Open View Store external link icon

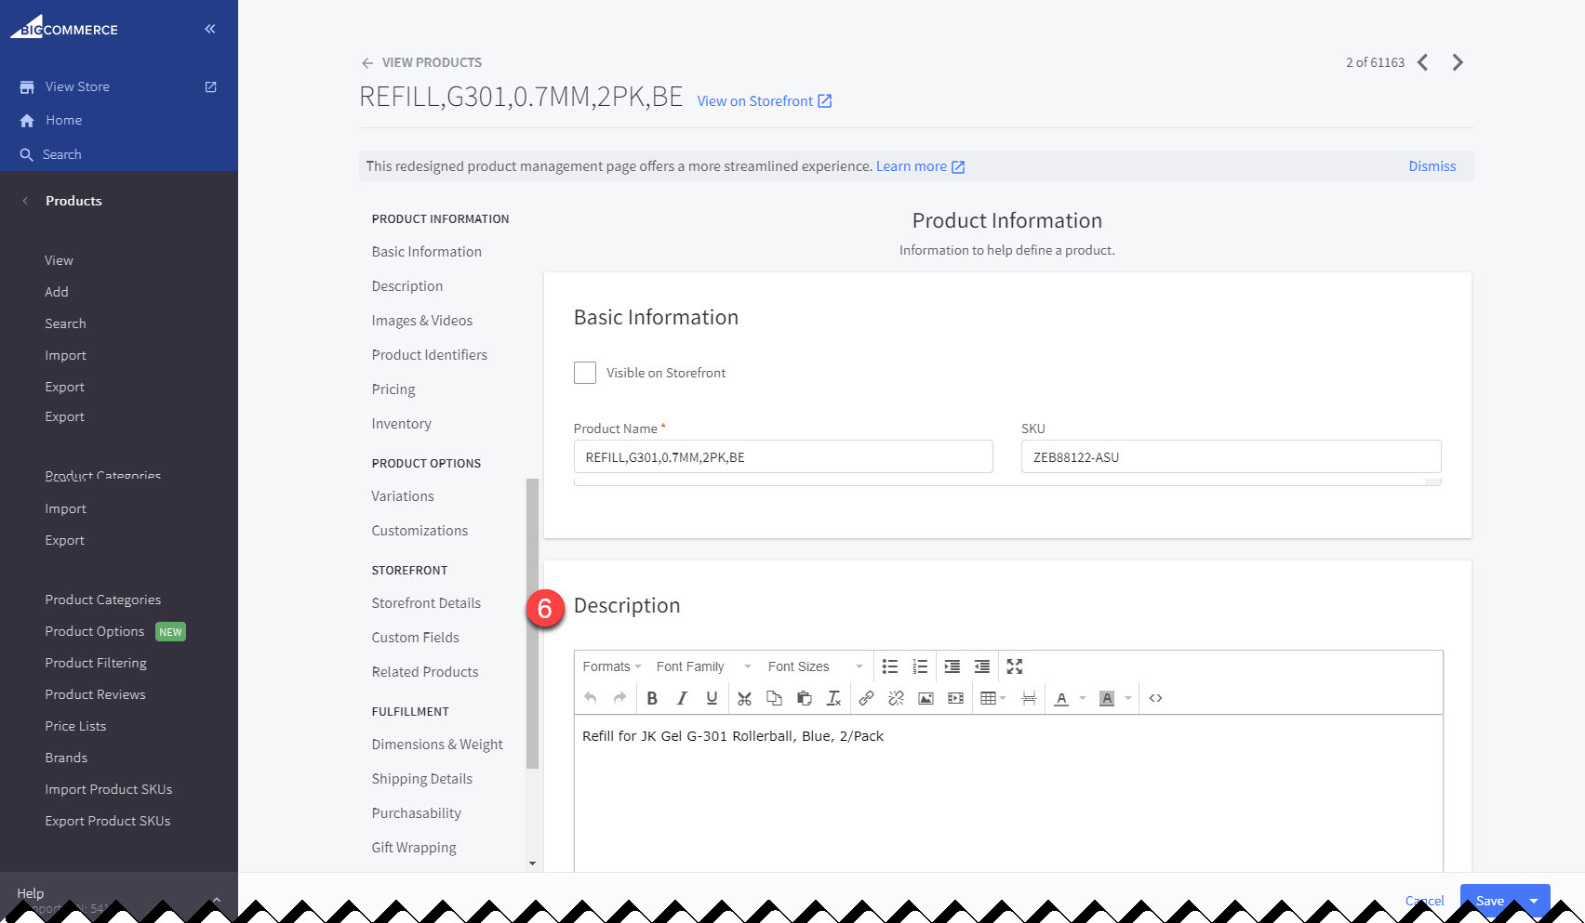[211, 86]
